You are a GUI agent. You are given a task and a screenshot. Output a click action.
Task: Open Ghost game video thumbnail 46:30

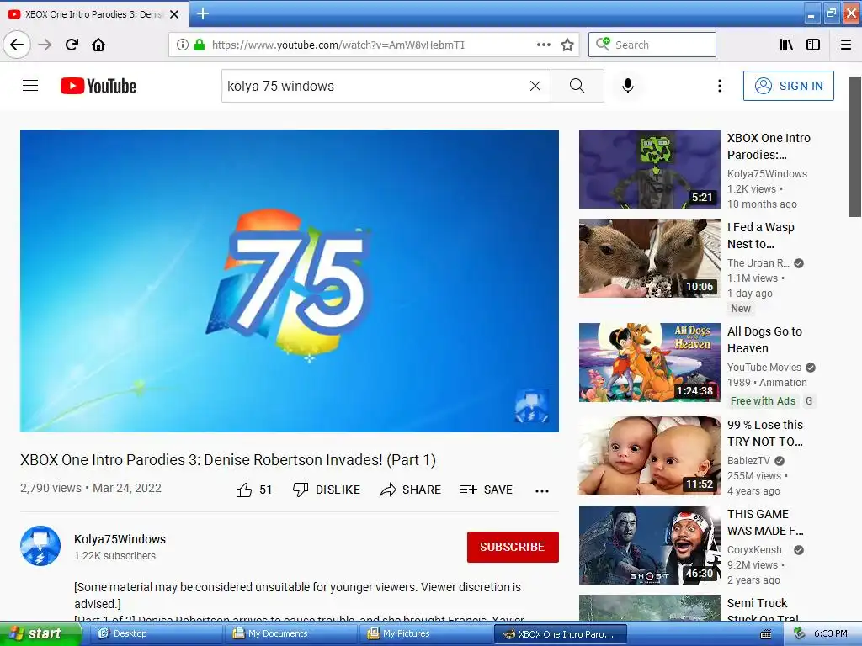[649, 544]
